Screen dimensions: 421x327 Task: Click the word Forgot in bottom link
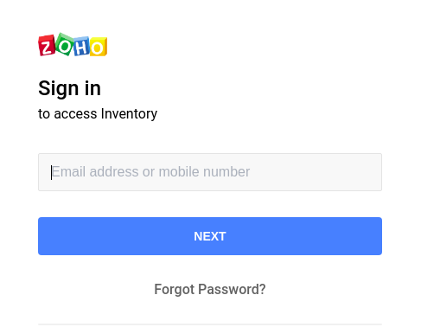pos(175,289)
